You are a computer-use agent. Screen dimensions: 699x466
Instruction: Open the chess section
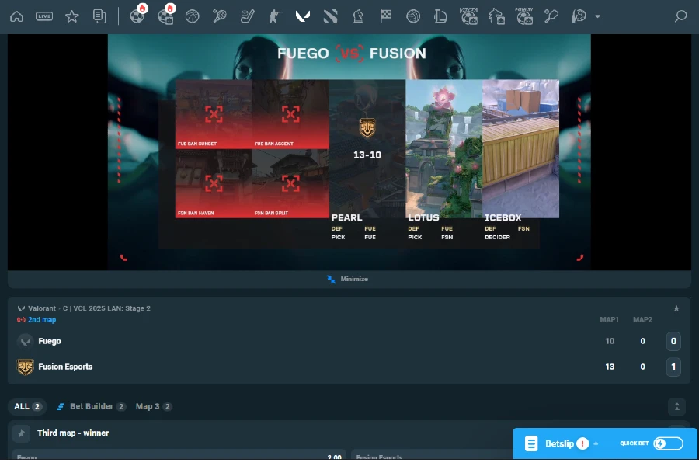click(x=358, y=16)
